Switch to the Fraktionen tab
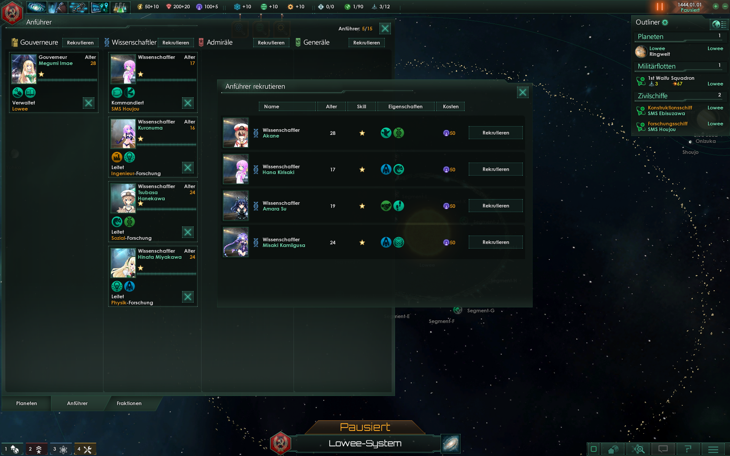The image size is (730, 456). (129, 403)
